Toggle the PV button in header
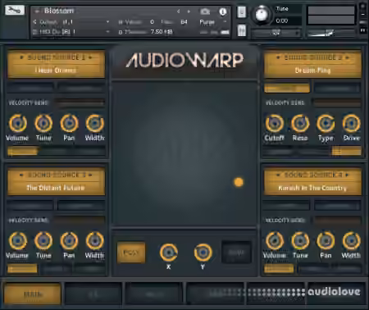The height and width of the screenshot is (310, 369). (363, 30)
